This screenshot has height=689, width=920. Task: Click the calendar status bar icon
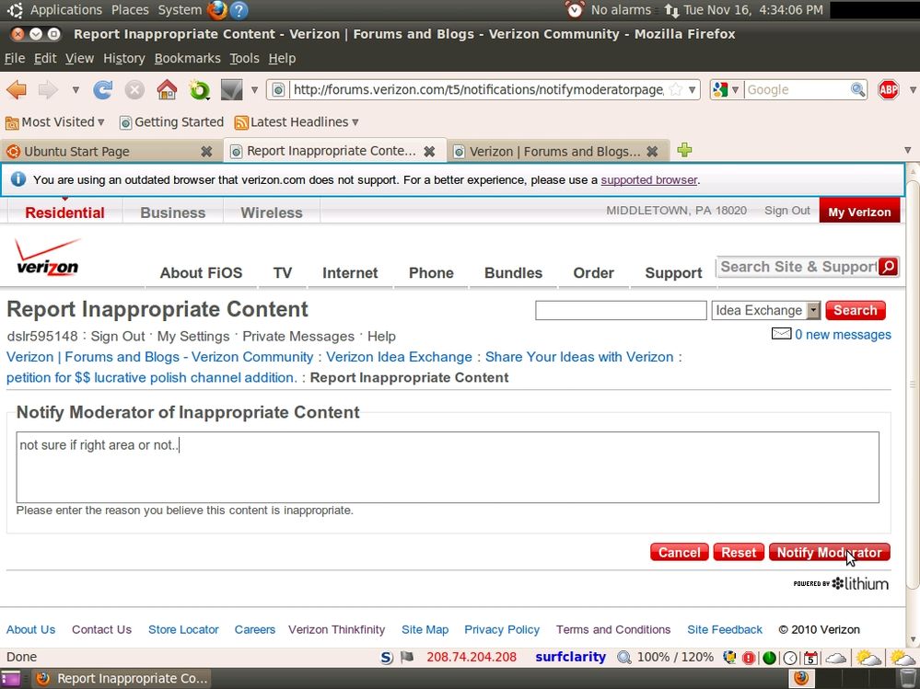pyautogui.click(x=810, y=658)
